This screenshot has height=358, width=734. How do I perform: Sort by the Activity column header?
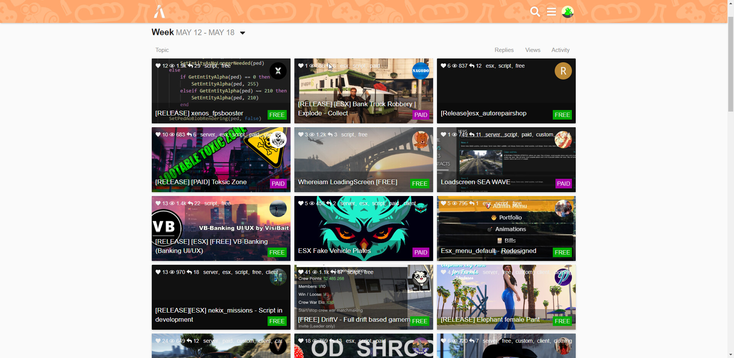click(x=560, y=50)
